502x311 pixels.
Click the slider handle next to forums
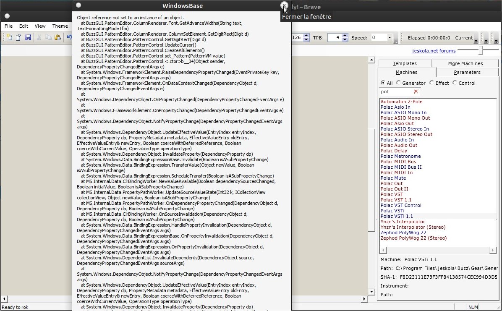481,50
